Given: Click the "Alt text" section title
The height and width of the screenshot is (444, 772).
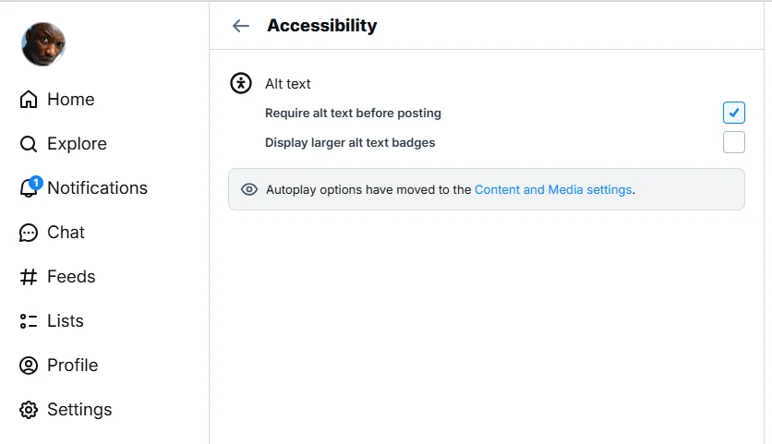Looking at the screenshot, I should pyautogui.click(x=288, y=84).
